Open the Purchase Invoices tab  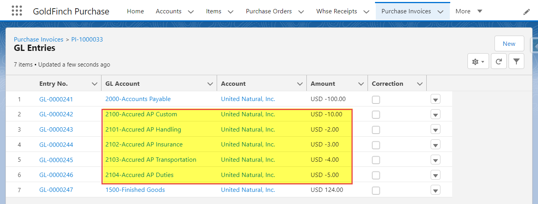click(406, 11)
